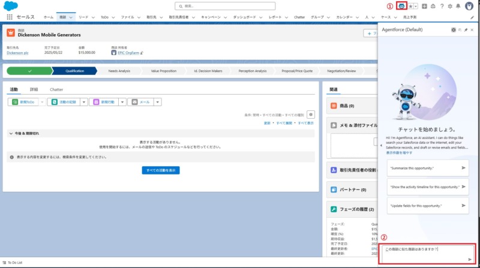
Task: Click the Help question mark icon
Action: point(442,6)
